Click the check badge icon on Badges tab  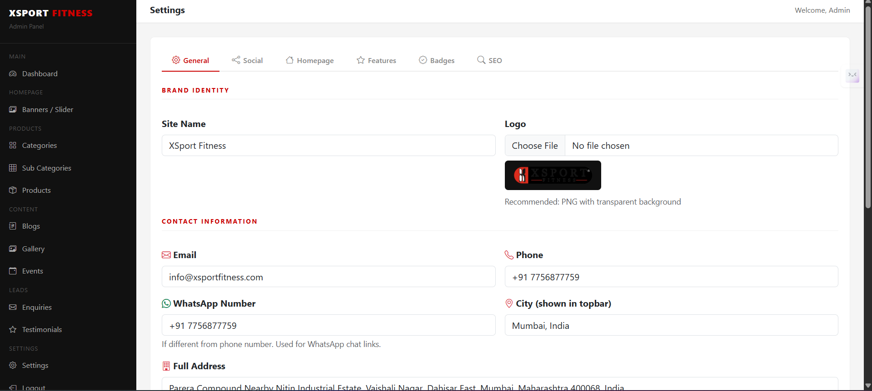[423, 60]
